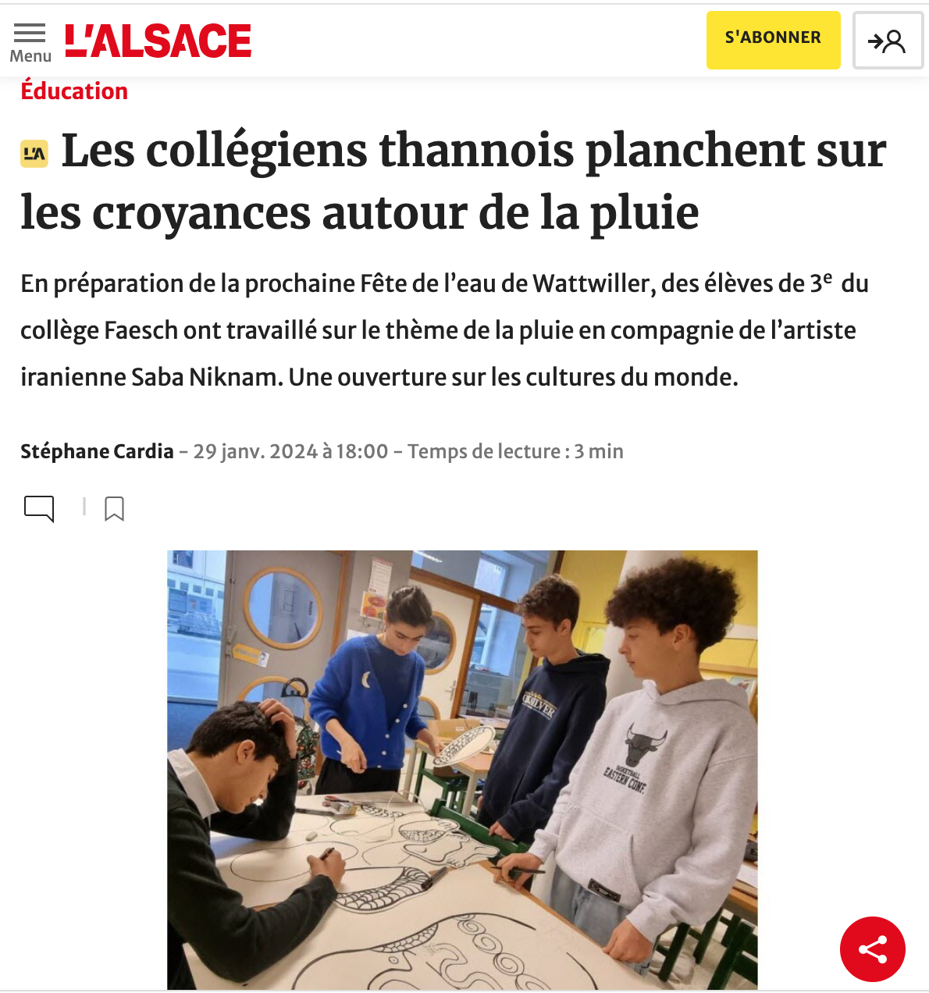Click the intro paragraph mentioning Wattwiller
Screen dimensions: 929x993
[x=445, y=330]
